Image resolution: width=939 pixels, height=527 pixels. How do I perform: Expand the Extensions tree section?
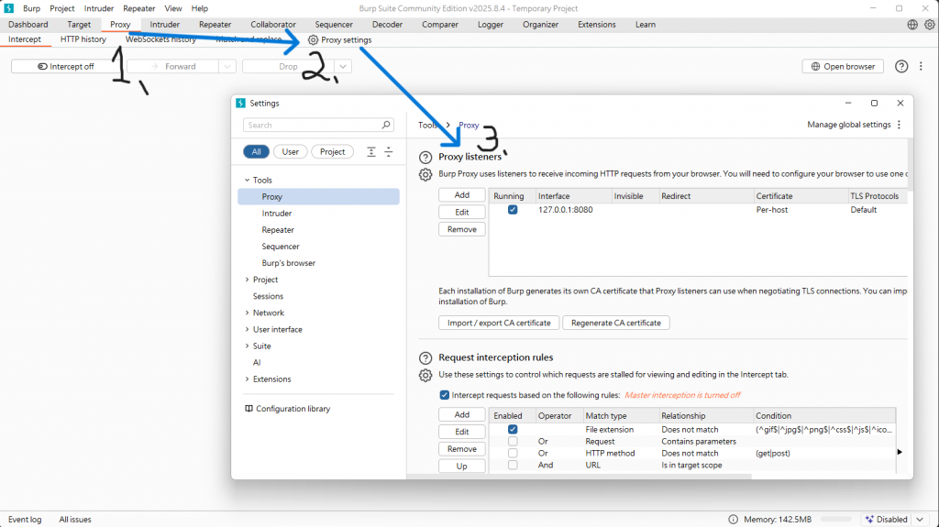(x=247, y=379)
